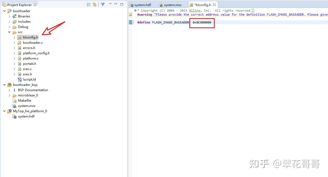This screenshot has width=328, height=177.
Task: Switch to the *blconfig.h editor tab
Action: click(x=203, y=5)
